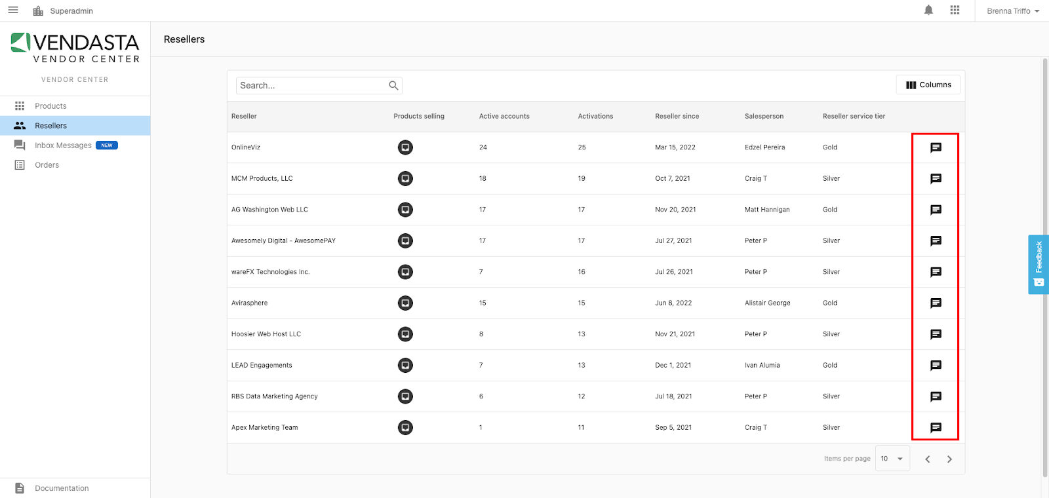The width and height of the screenshot is (1049, 498).
Task: Click the Resellers page title
Action: [x=184, y=39]
